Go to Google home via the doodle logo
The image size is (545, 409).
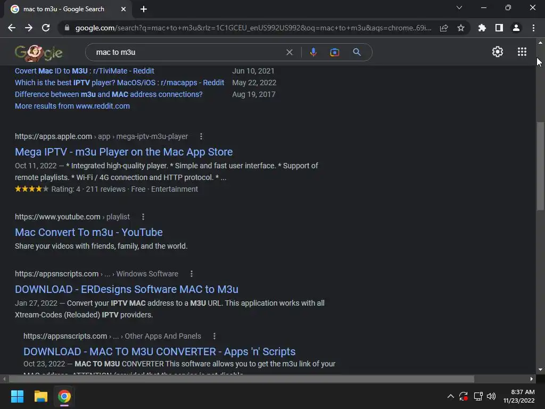[38, 53]
